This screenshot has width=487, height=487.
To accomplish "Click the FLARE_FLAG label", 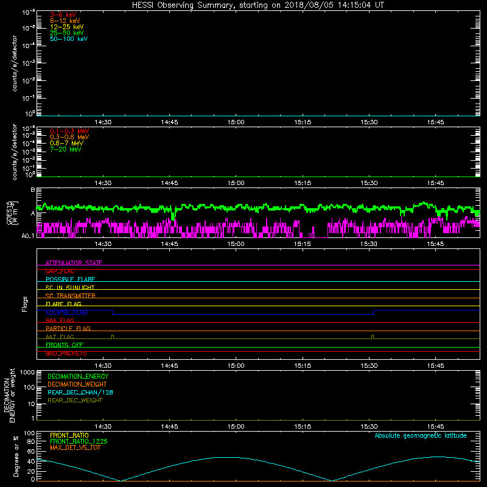I will pos(63,304).
